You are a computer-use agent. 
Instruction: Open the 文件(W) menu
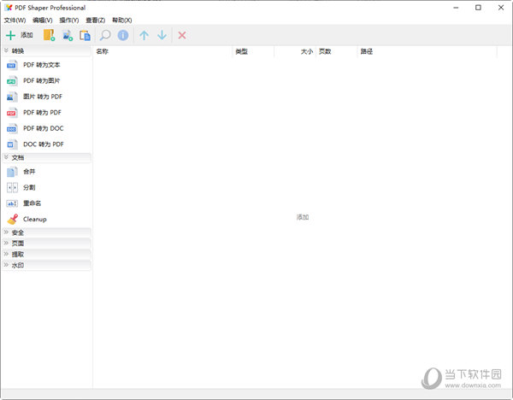(15, 21)
